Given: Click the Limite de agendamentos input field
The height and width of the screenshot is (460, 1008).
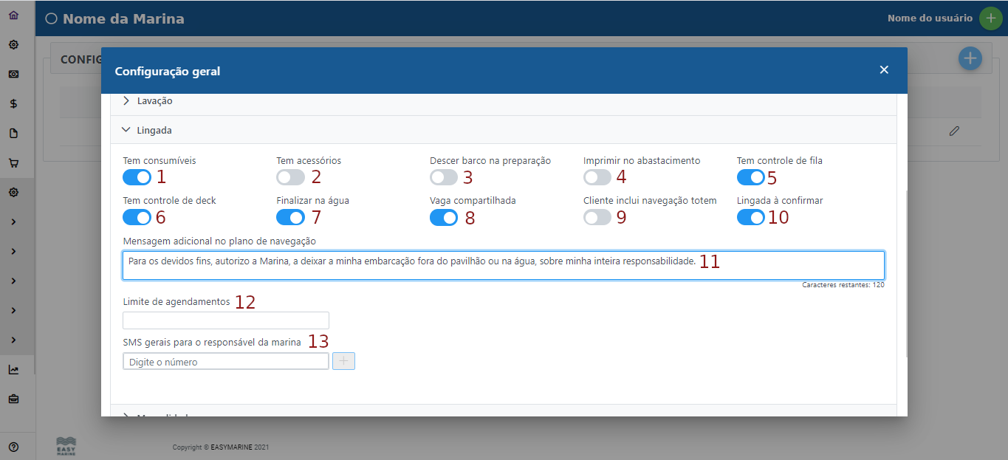Looking at the screenshot, I should click(225, 320).
